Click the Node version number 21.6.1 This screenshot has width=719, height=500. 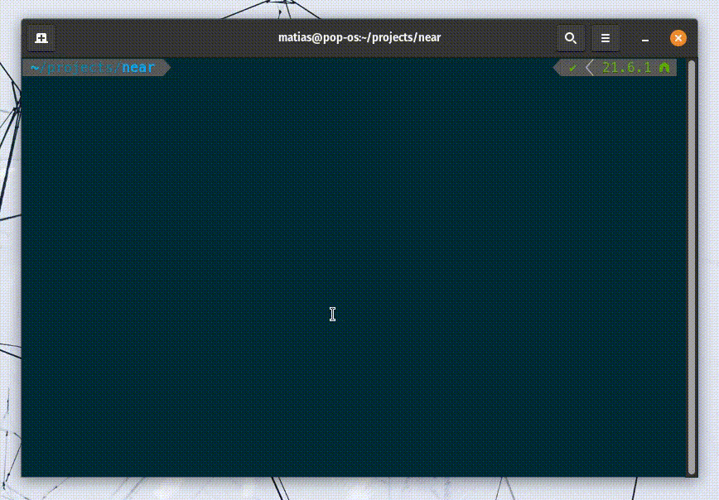(x=626, y=68)
